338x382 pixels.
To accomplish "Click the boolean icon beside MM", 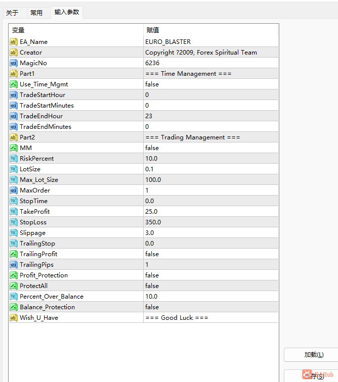I will (x=14, y=148).
